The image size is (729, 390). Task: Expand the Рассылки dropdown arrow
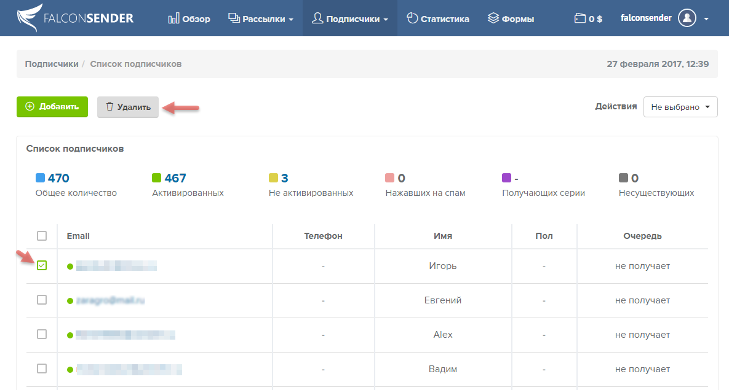click(291, 20)
